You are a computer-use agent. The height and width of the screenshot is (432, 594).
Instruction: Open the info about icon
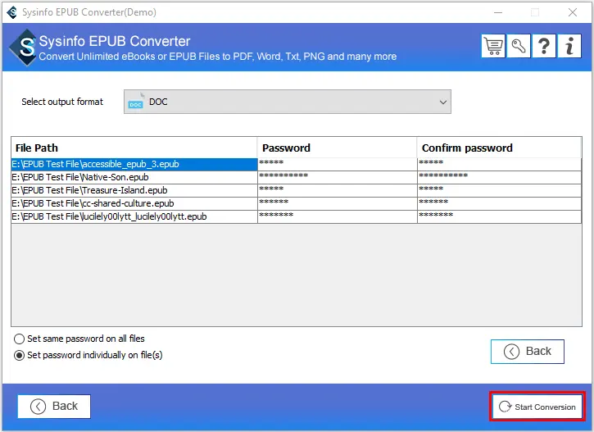[x=569, y=46]
